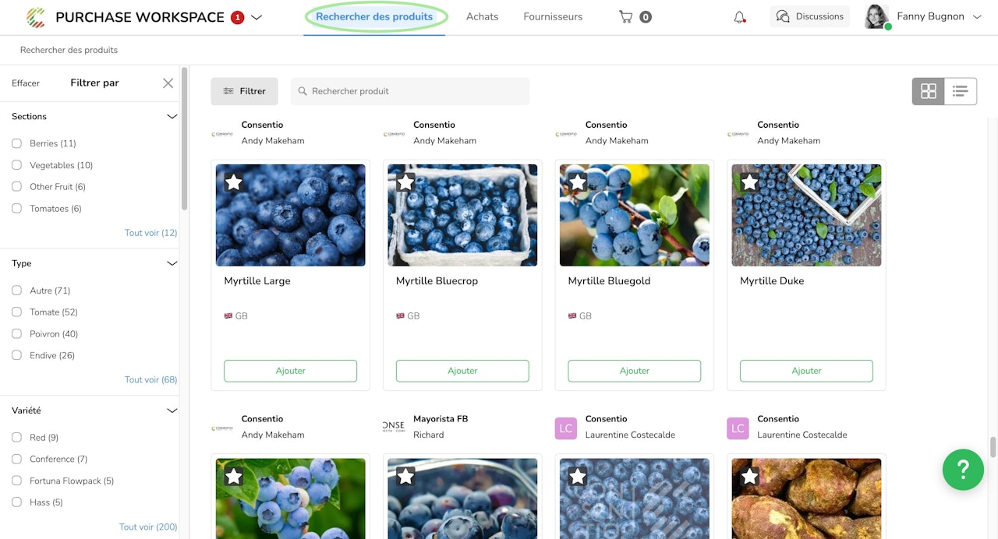Open the Rechercher des produits tab
Screen dimensions: 998x539
[374, 16]
